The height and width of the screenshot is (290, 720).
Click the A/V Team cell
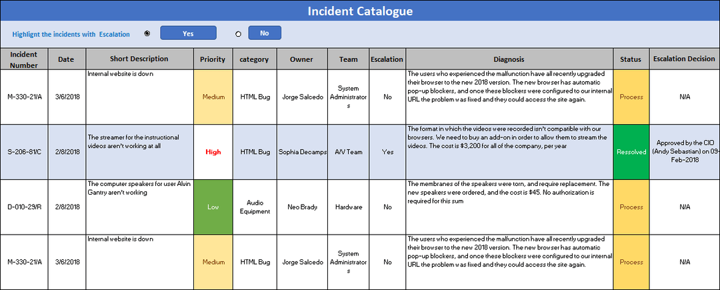[348, 152]
